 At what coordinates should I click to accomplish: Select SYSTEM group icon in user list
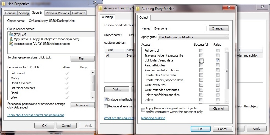tap(11, 34)
